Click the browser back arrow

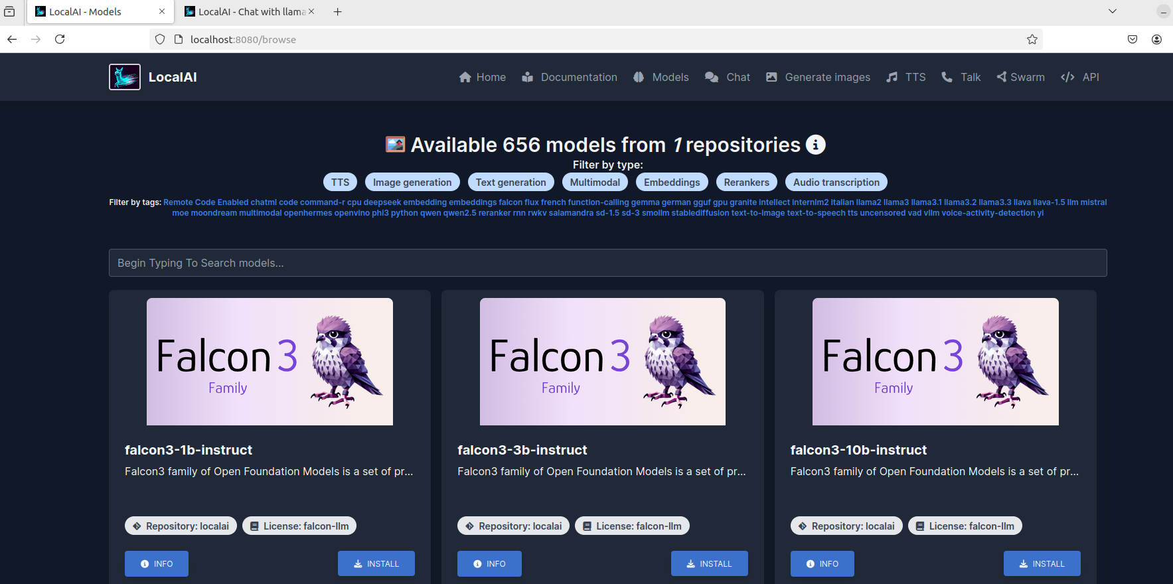coord(12,40)
